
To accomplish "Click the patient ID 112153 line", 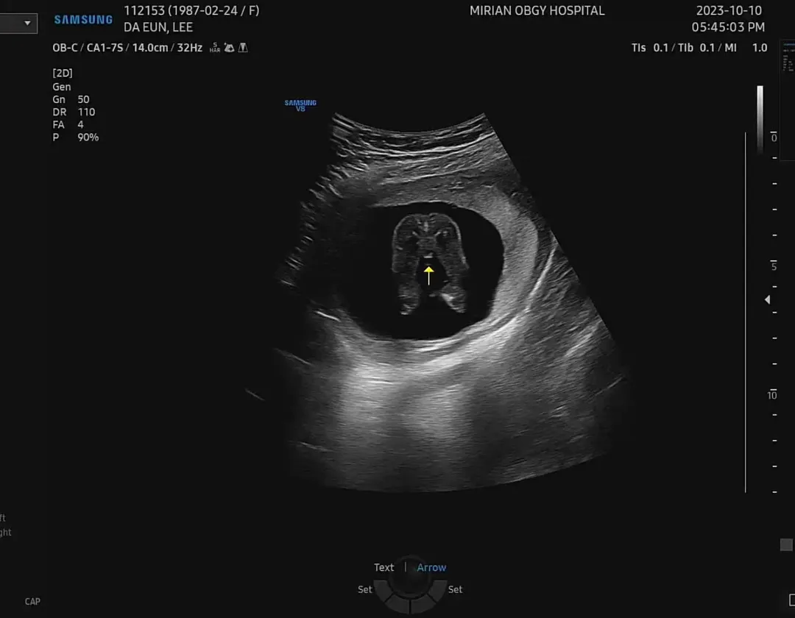I will 191,10.
